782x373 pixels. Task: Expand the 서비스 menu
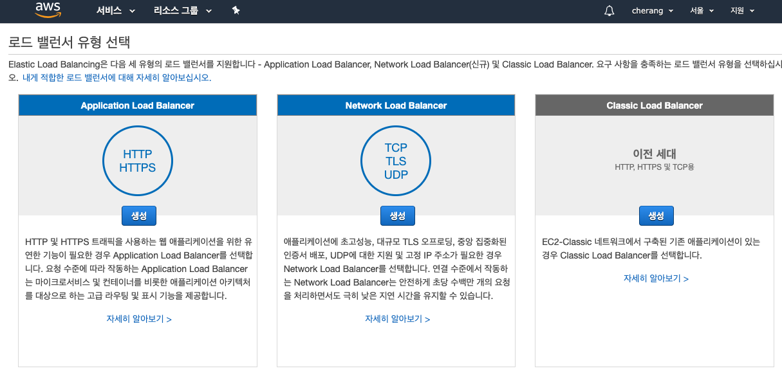point(116,11)
